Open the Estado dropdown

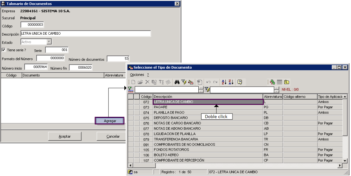(x=49, y=42)
